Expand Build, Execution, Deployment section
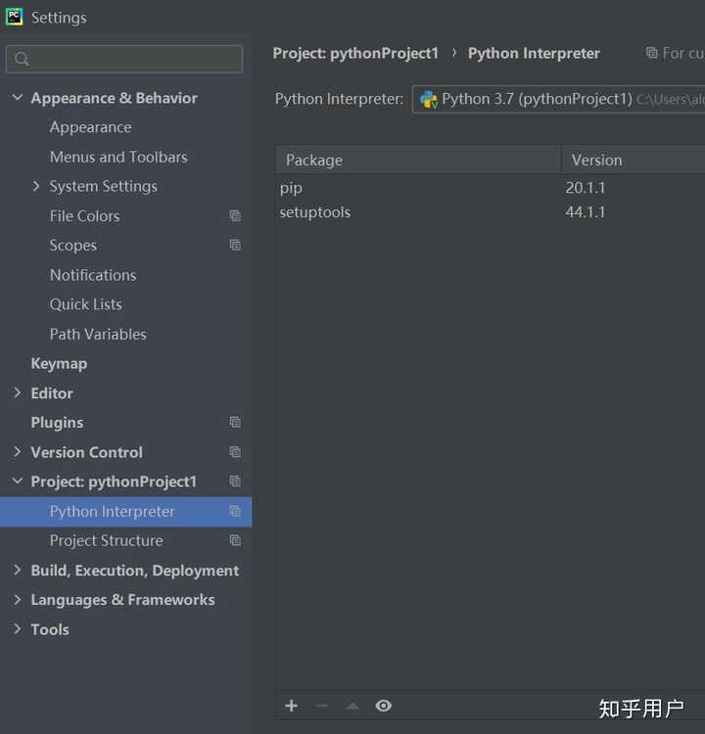The image size is (705, 734). click(x=18, y=570)
